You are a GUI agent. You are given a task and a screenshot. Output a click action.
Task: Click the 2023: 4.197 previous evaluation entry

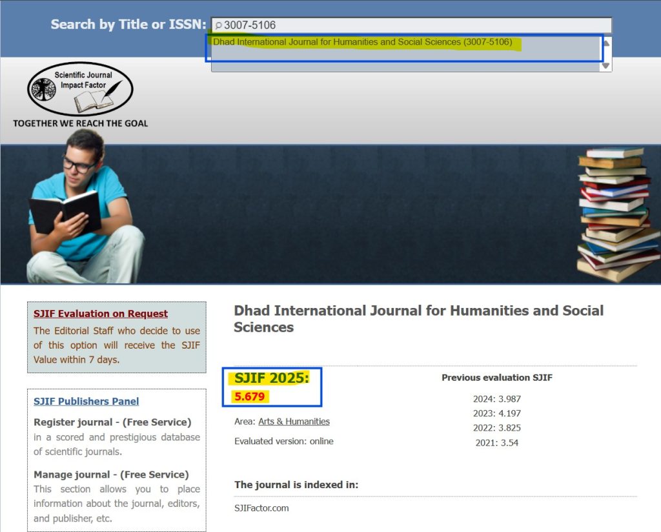[x=496, y=414]
